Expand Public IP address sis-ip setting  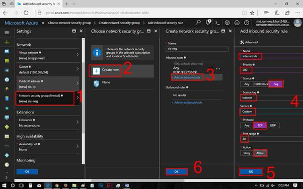point(48,84)
